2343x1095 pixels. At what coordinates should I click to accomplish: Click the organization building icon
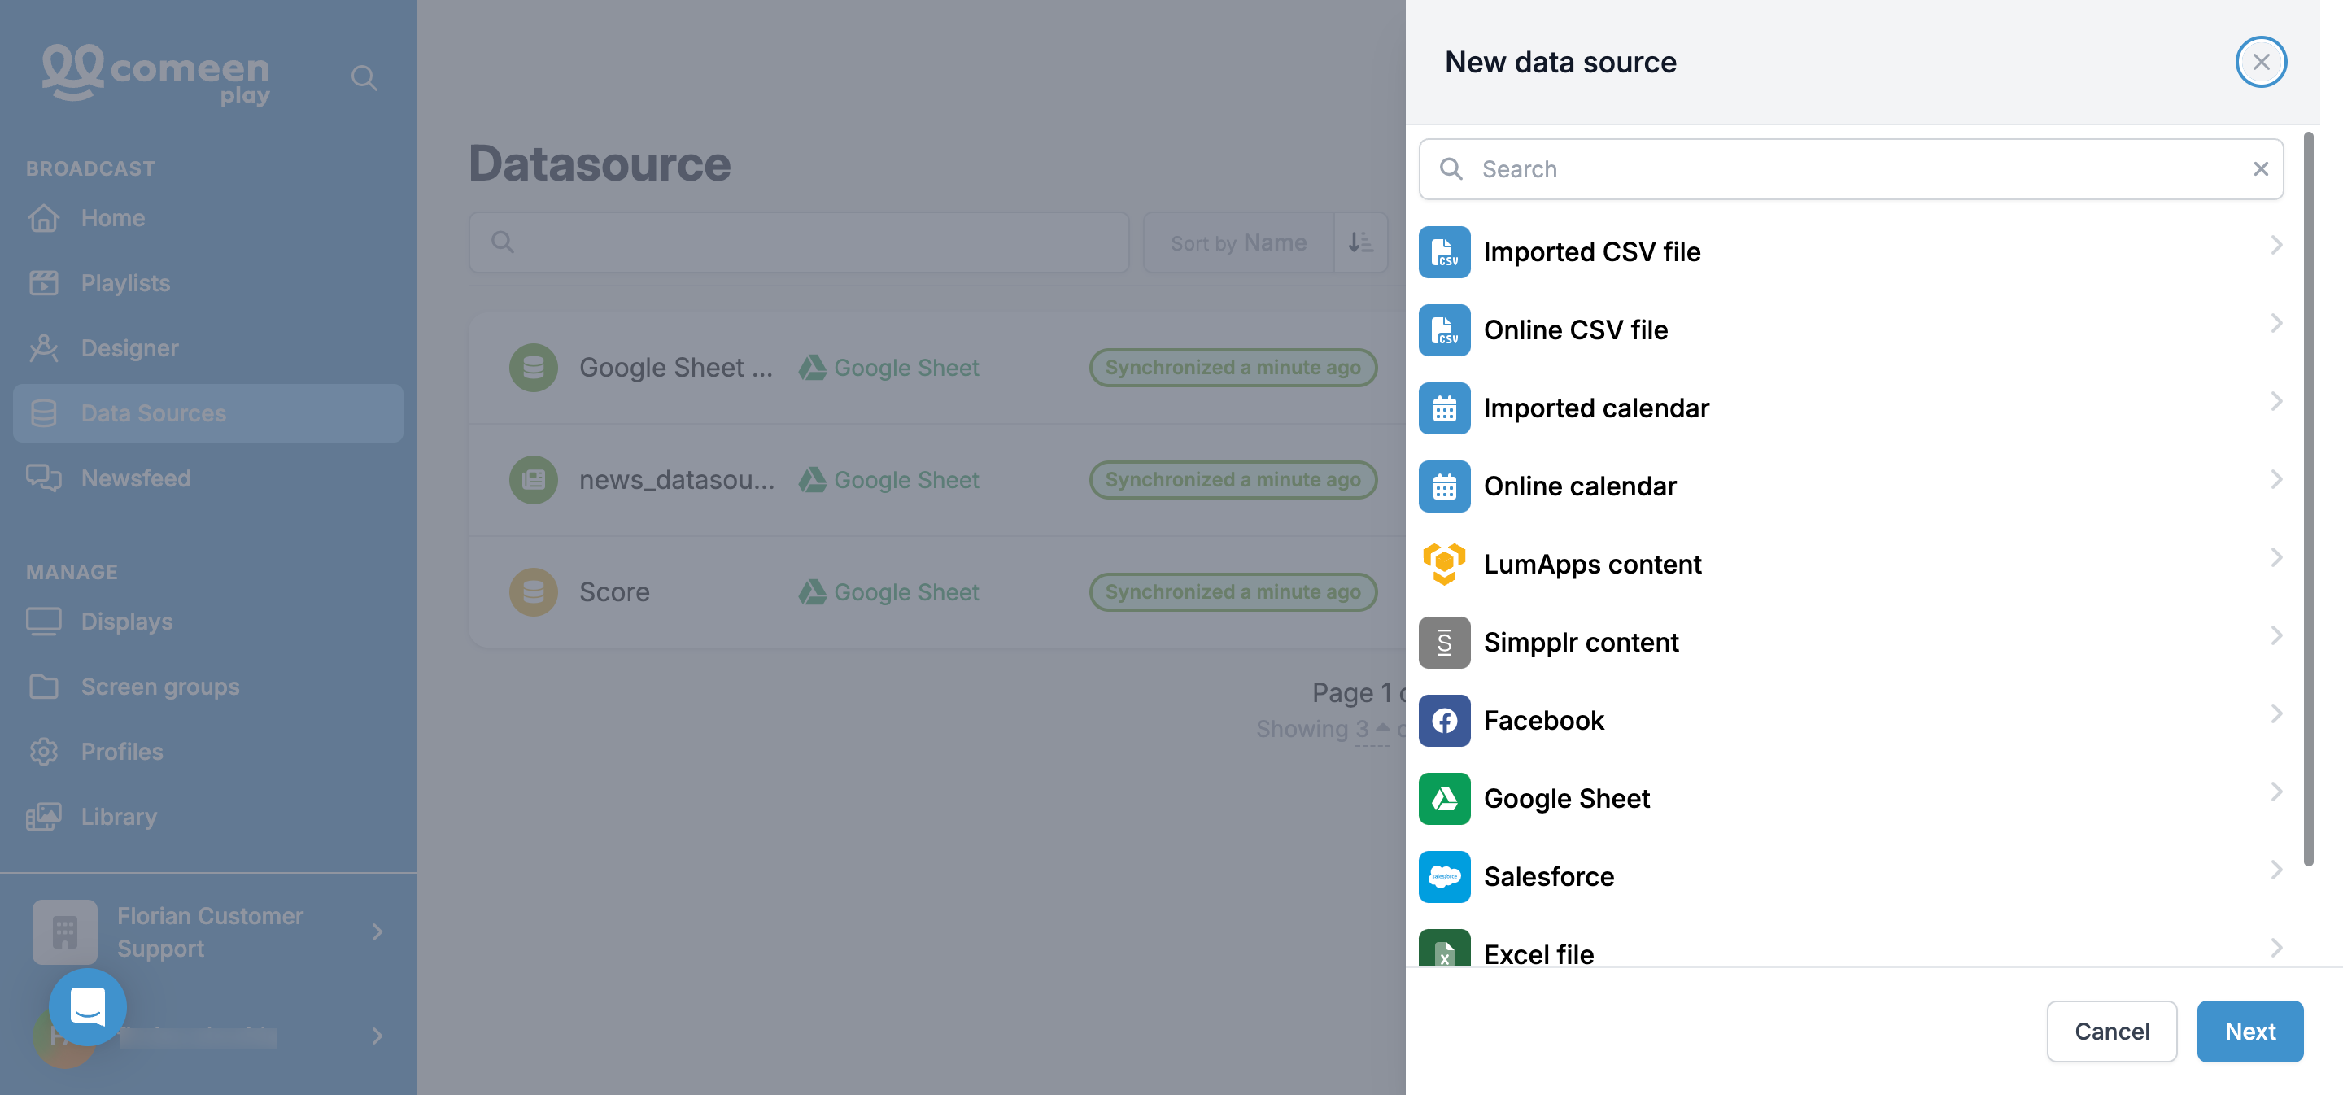(x=64, y=931)
